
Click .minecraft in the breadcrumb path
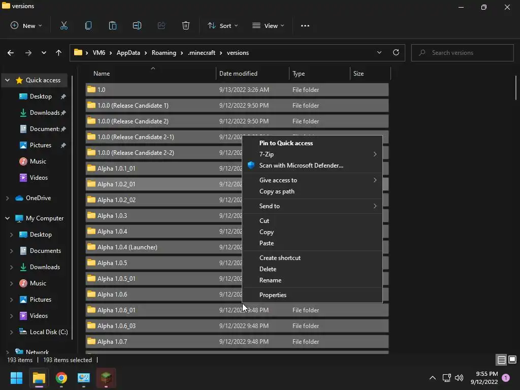pyautogui.click(x=202, y=53)
